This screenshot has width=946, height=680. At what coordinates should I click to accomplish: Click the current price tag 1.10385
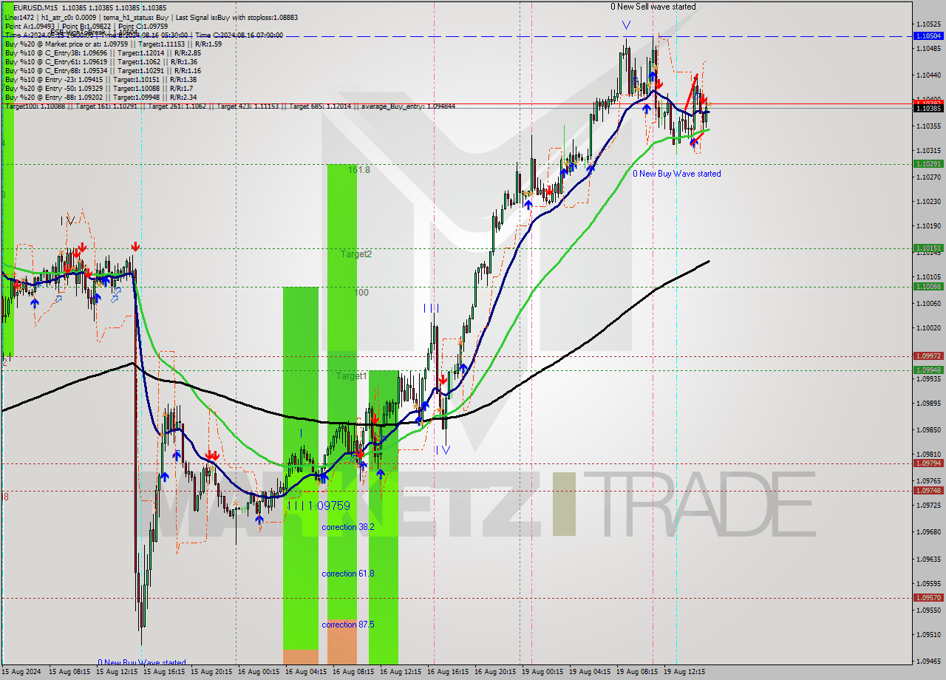[928, 109]
